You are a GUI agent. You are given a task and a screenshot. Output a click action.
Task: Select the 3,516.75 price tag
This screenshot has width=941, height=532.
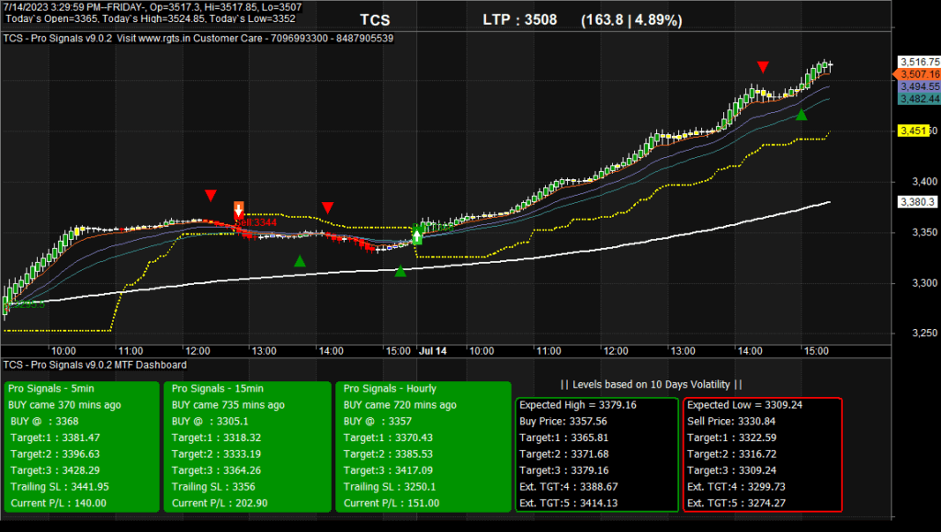tap(919, 62)
